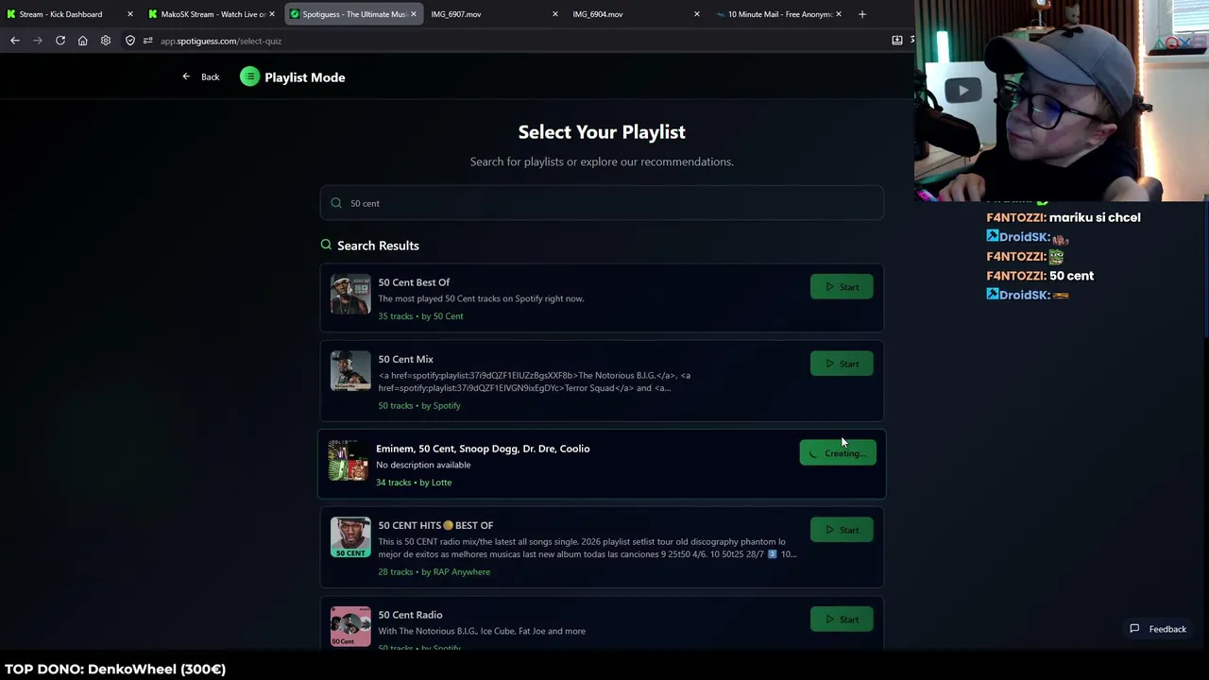Viewport: 1209px width, 680px height.
Task: Click the 50 CENT HITS BEST OF title
Action: pyautogui.click(x=435, y=525)
